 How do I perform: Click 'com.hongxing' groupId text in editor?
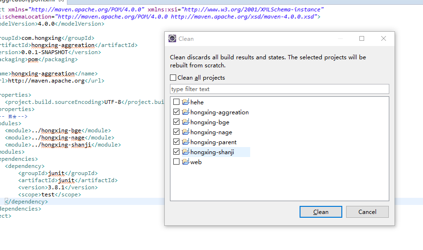(x=41, y=38)
